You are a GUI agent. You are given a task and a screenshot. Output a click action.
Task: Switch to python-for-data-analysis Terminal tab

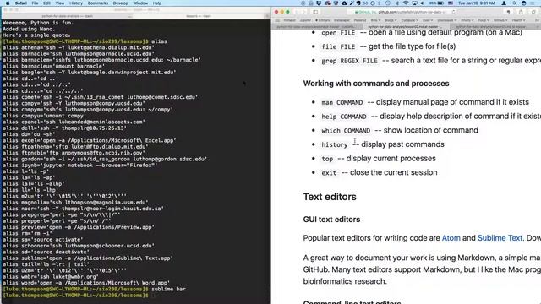pos(68,16)
